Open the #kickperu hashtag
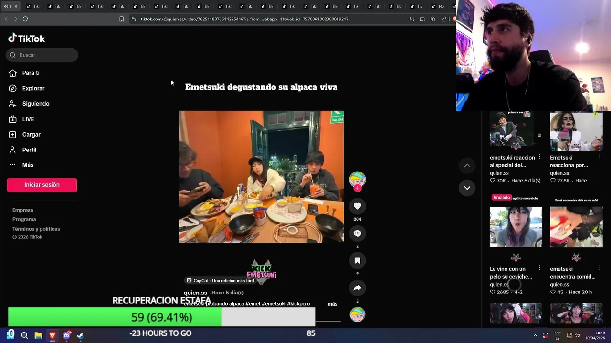This screenshot has height=343, width=611. click(x=298, y=304)
